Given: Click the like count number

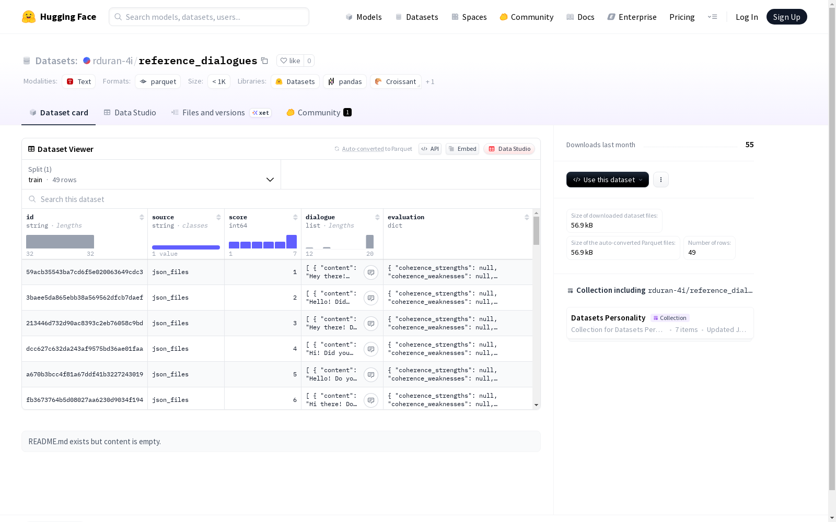Looking at the screenshot, I should point(309,61).
